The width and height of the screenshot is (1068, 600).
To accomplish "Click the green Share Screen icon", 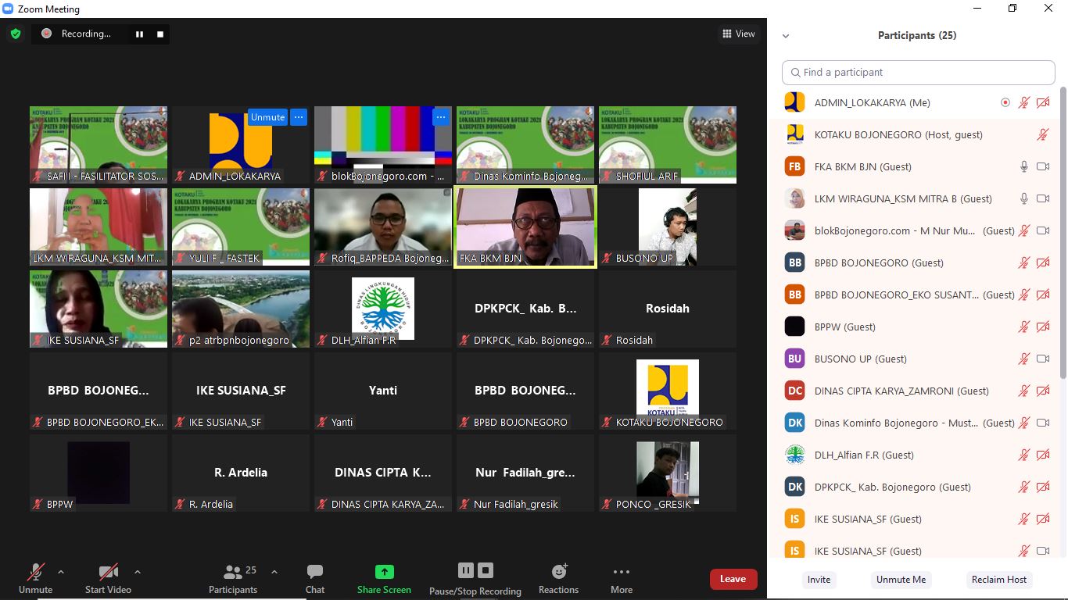I will pos(384,572).
